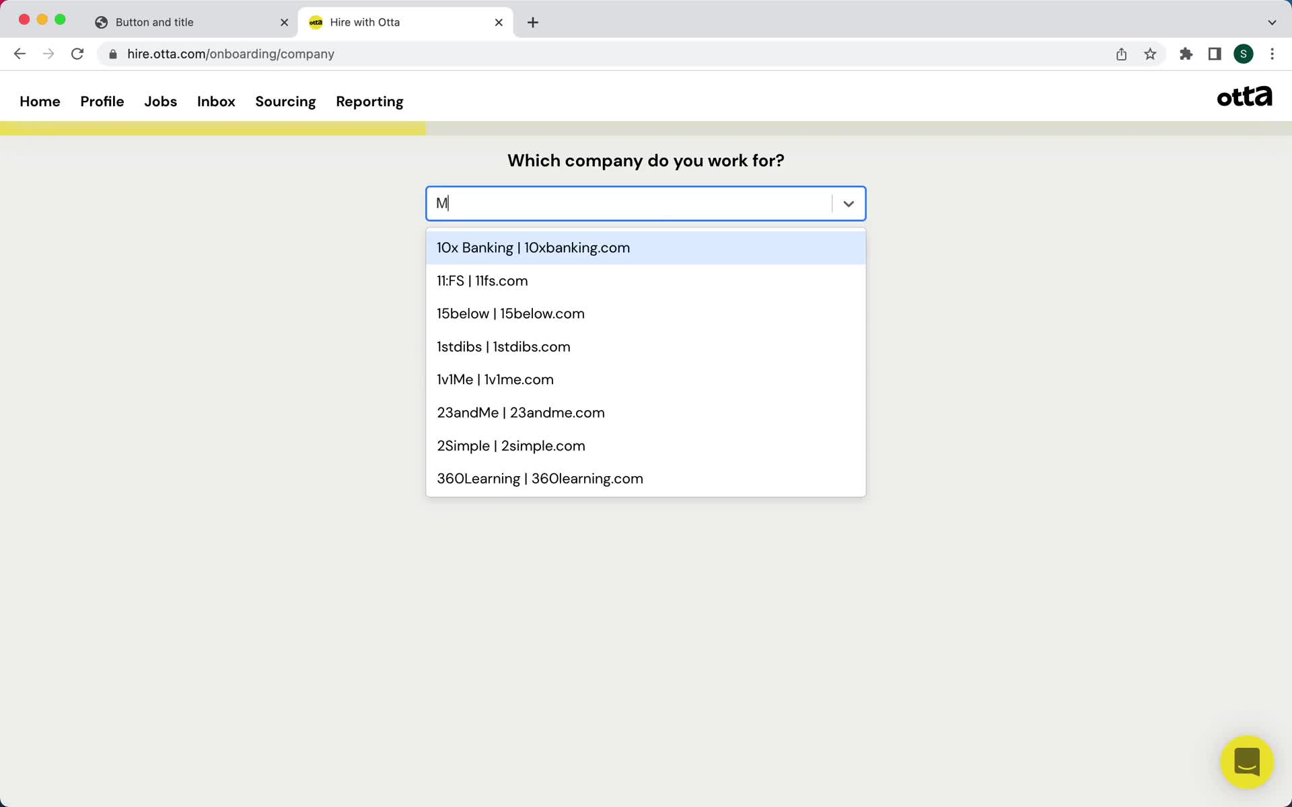The image size is (1292, 807).
Task: Click the Home navigation icon
Action: coord(40,102)
